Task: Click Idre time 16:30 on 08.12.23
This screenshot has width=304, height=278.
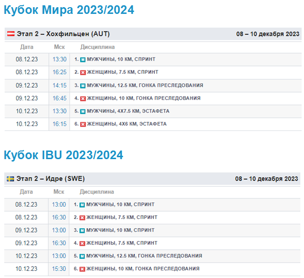Action: [x=59, y=217]
